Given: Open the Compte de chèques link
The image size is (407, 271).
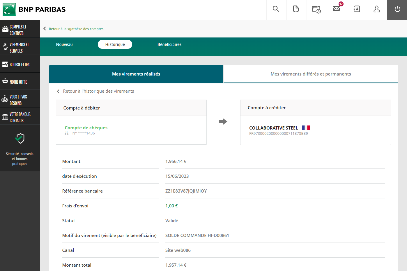Looking at the screenshot, I should tap(86, 128).
